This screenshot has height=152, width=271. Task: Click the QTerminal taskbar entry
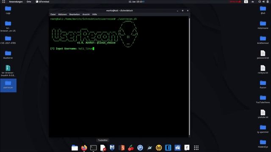click(42, 2)
